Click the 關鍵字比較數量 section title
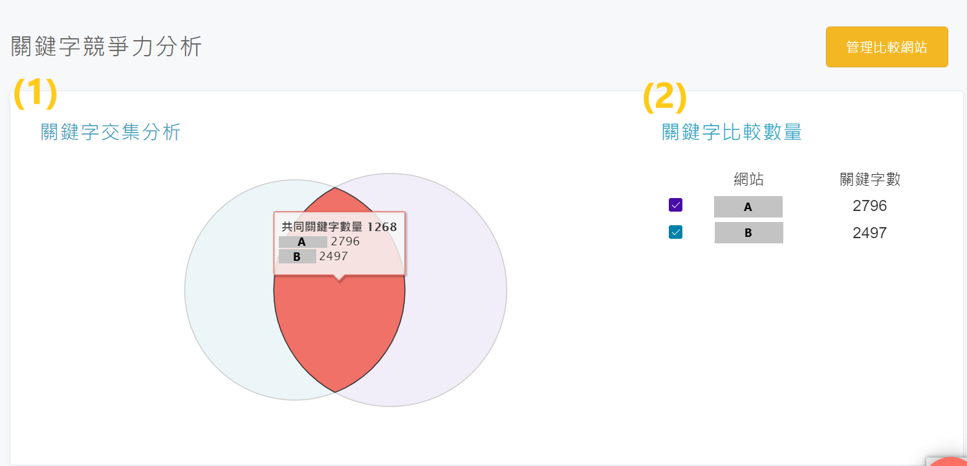The image size is (967, 466). [x=732, y=132]
